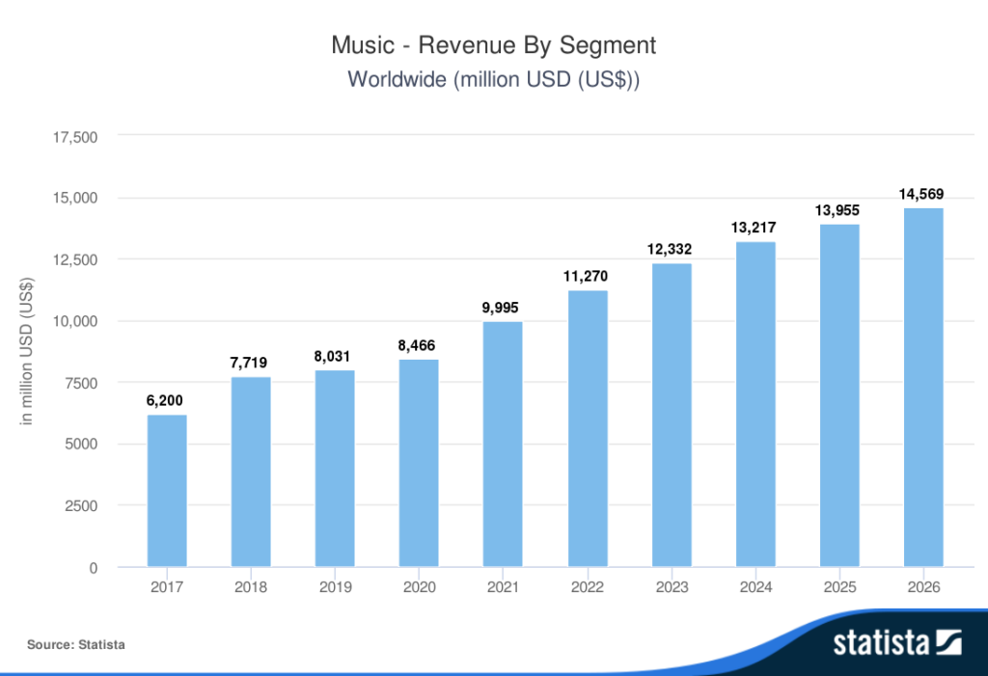Click the 2020 bar
This screenshot has width=988, height=676.
pyautogui.click(x=419, y=463)
